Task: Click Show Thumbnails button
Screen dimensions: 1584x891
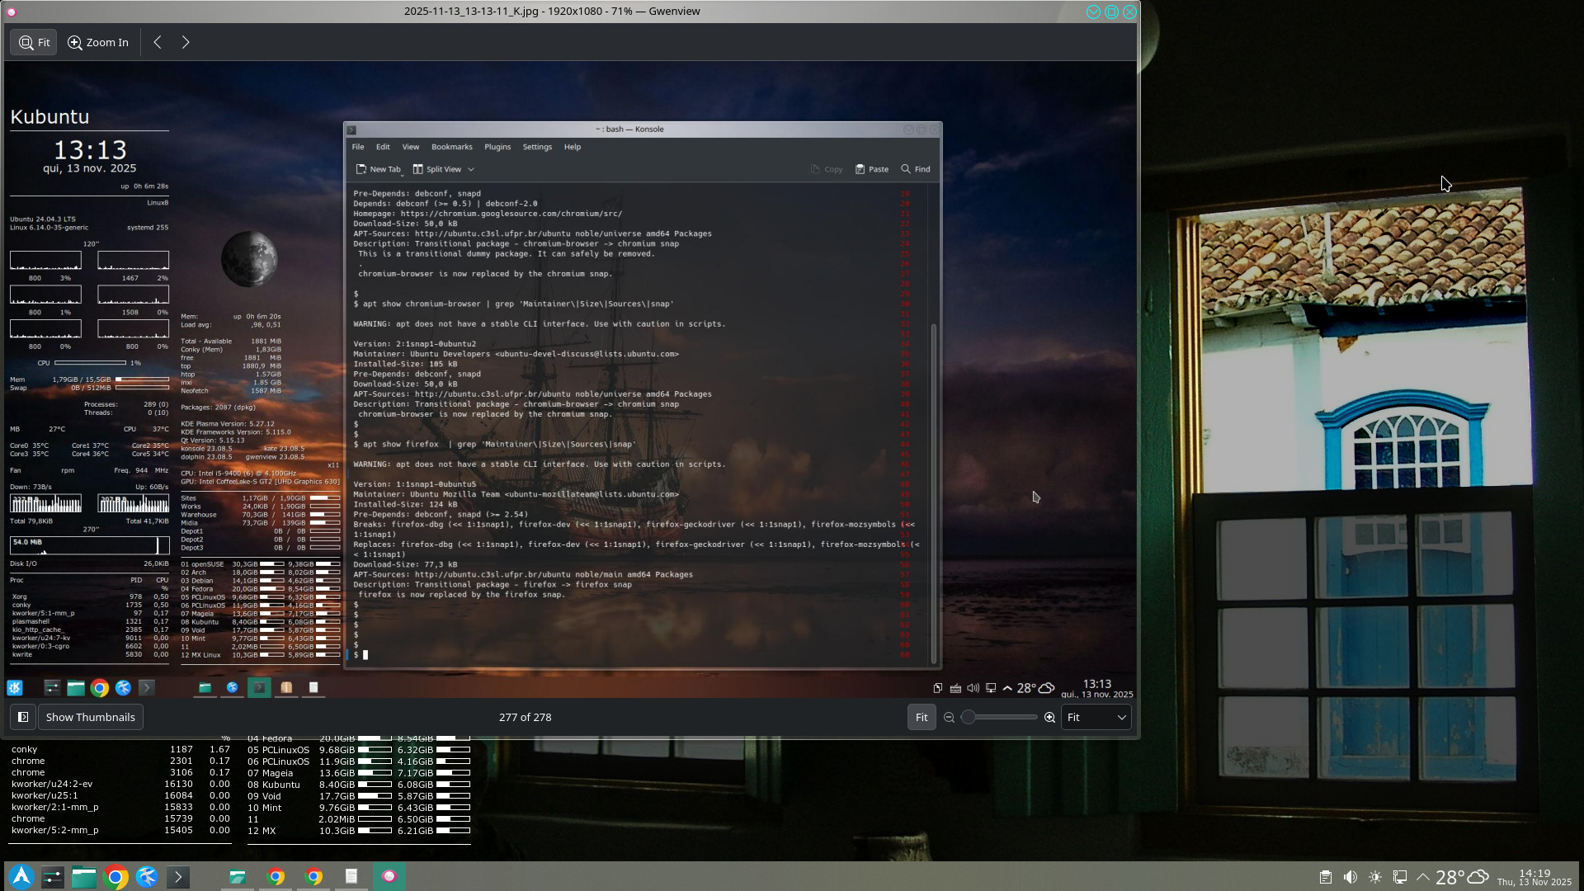Action: [x=90, y=718]
